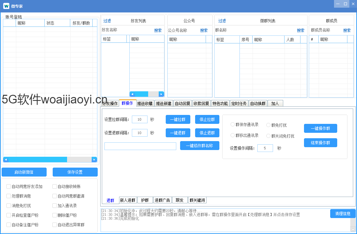Viewport: 357px width, 234px height.
Task: Open the 推送收藏 tab
Action: point(145,103)
